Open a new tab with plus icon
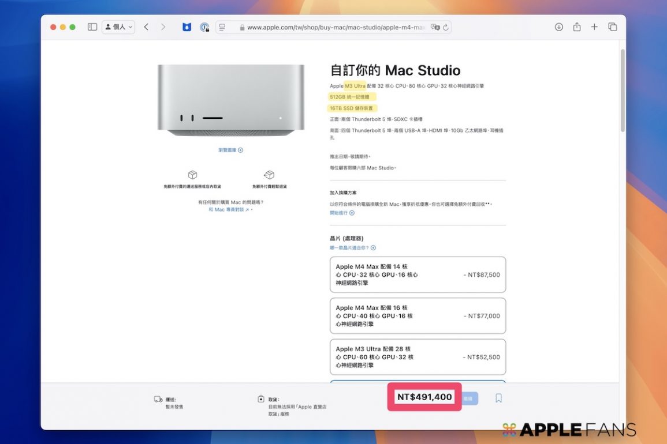667x444 pixels. tap(594, 27)
